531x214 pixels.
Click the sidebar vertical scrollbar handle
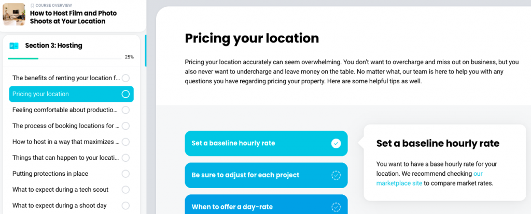click(x=146, y=51)
